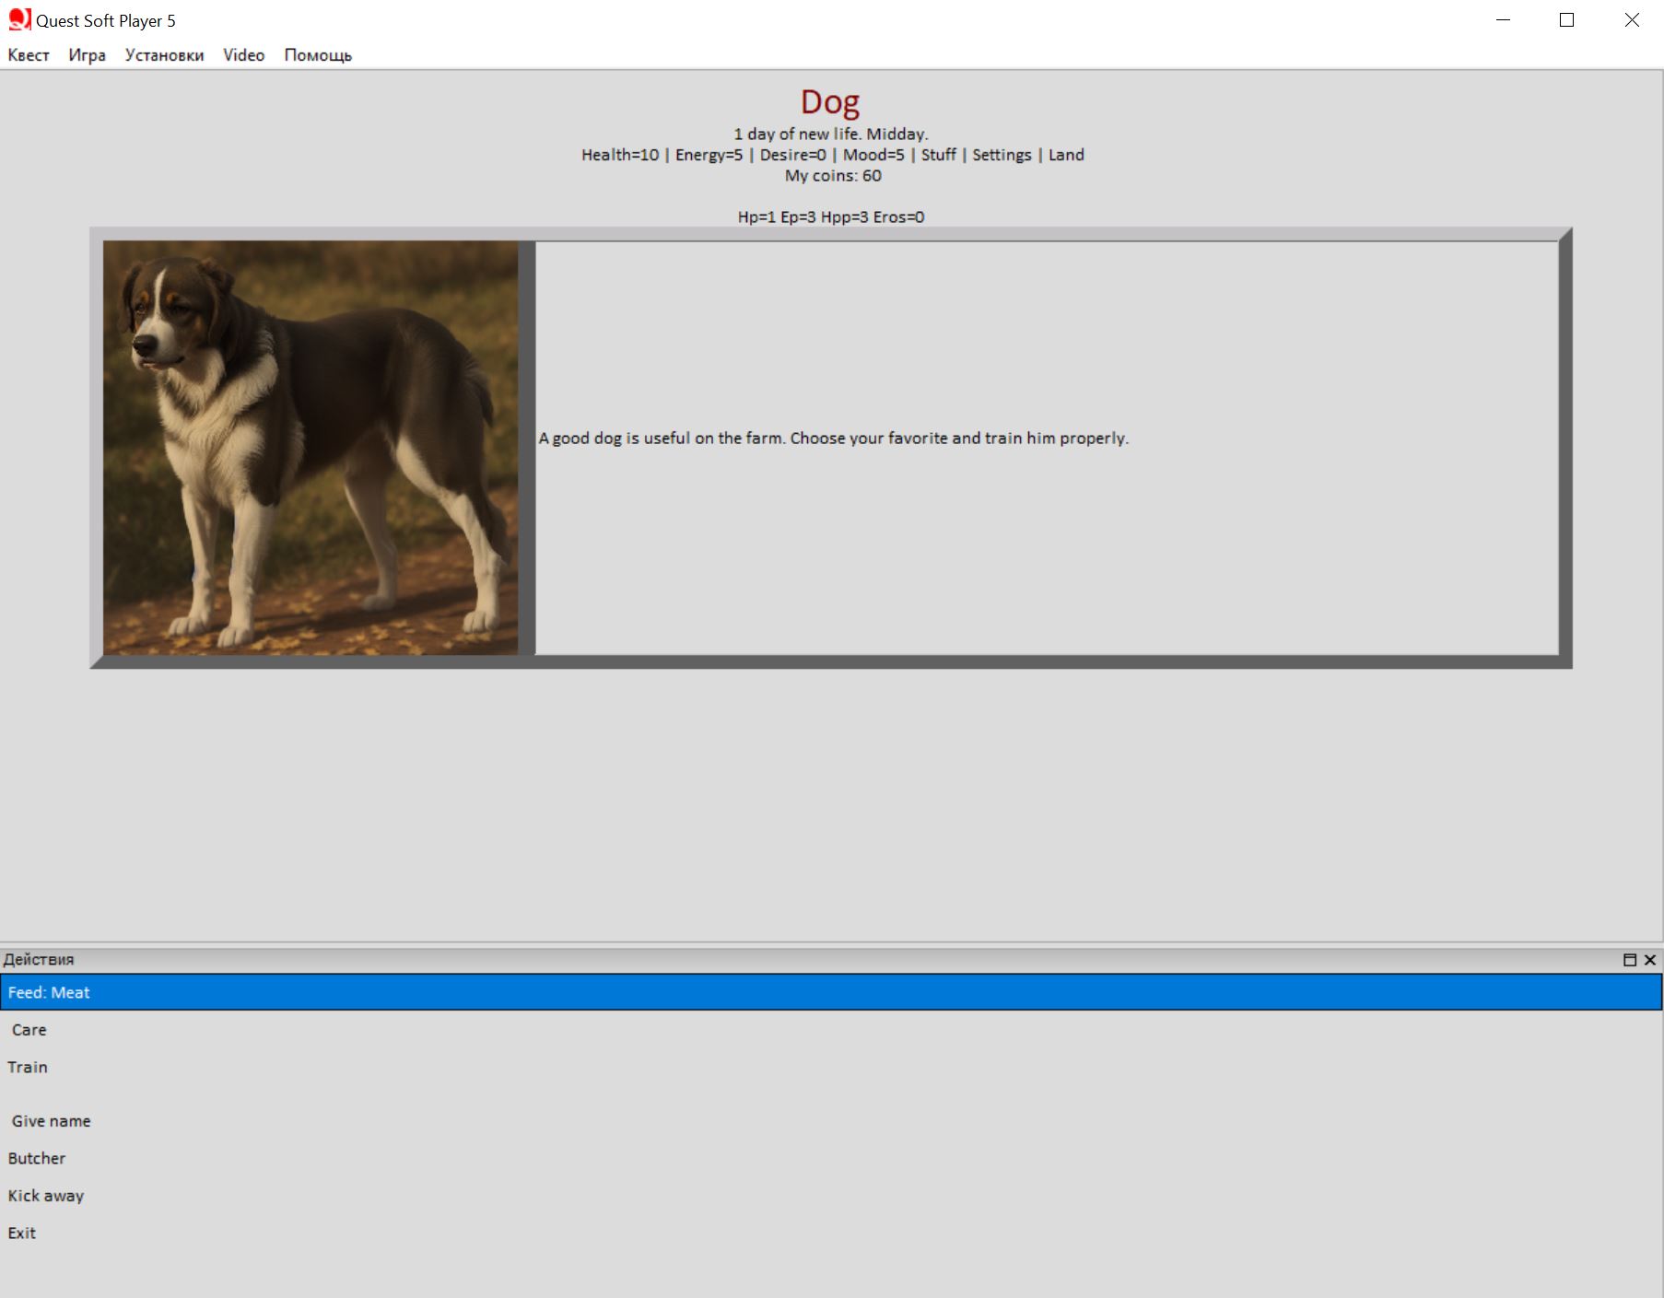
Task: Click the dog picture thumbnail
Action: click(x=311, y=448)
